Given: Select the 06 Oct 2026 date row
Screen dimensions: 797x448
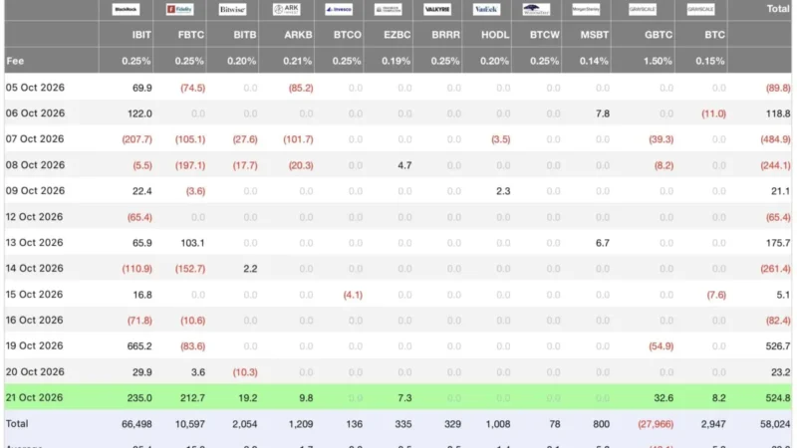Looking at the screenshot, I should 35,113.
